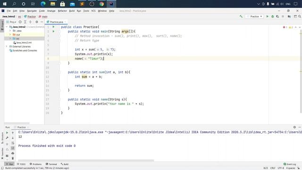The height and width of the screenshot is (170, 302).
Task: Expand the out folder
Action: coord(10,34)
